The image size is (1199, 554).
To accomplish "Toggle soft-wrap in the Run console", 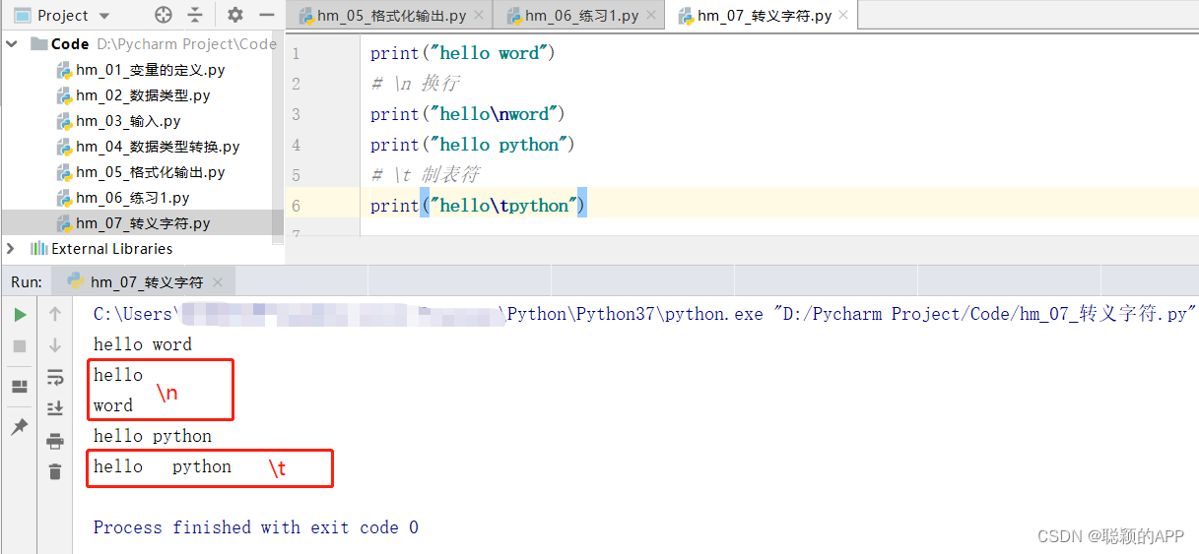I will point(55,377).
